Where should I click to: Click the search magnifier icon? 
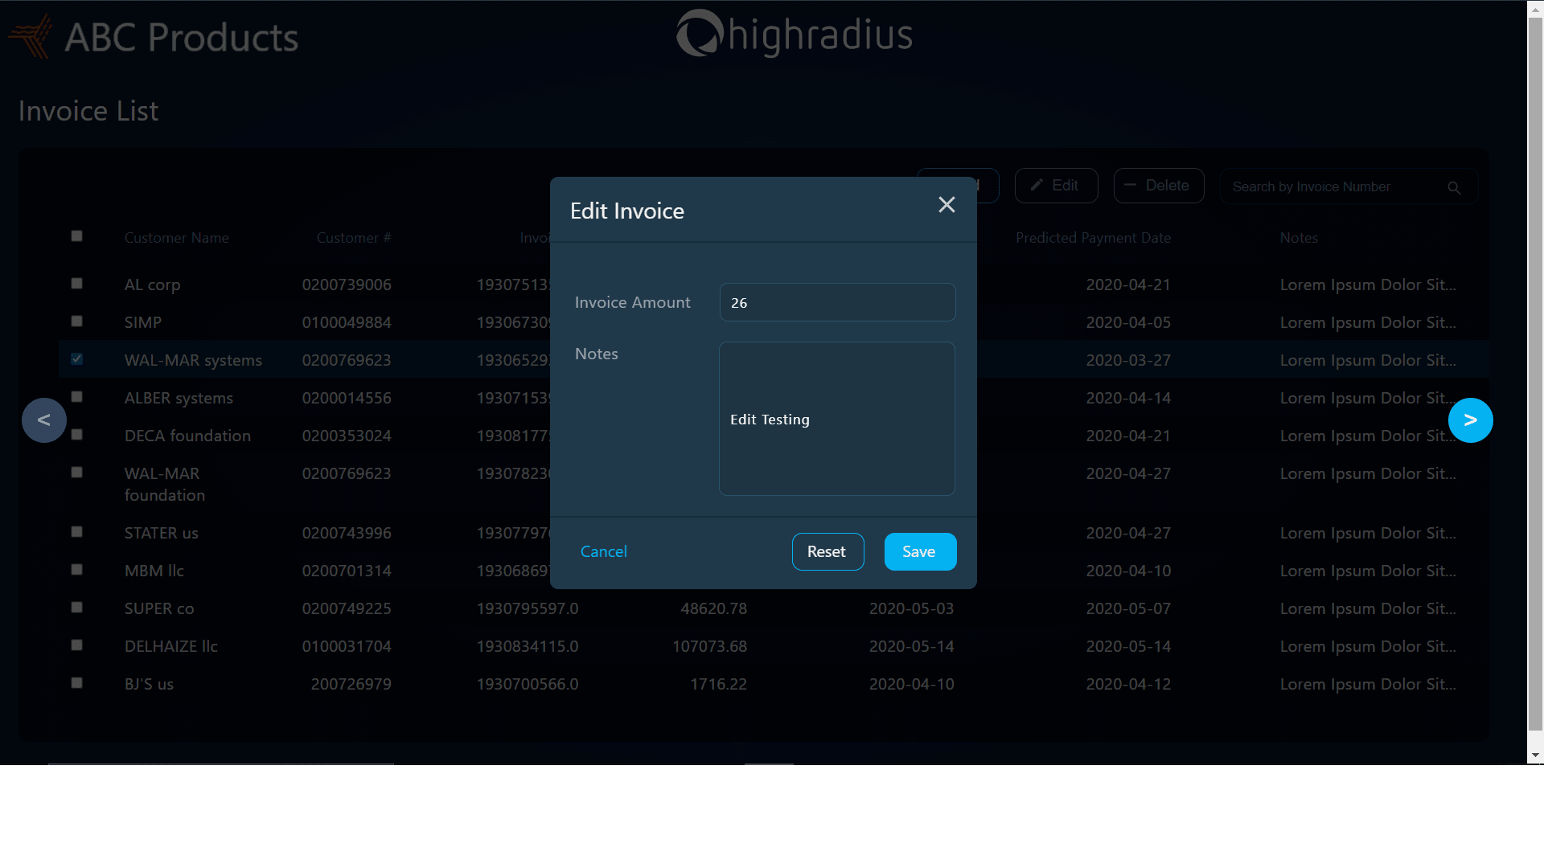coord(1454,187)
